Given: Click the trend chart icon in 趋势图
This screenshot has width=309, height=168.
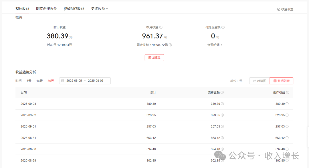Looking at the screenshot, I should click(x=254, y=81).
